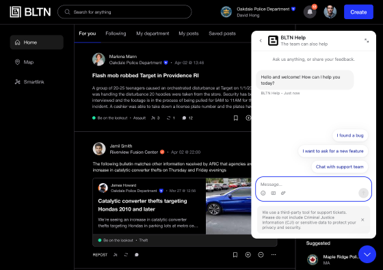Click the BLTN logo

tap(30, 12)
